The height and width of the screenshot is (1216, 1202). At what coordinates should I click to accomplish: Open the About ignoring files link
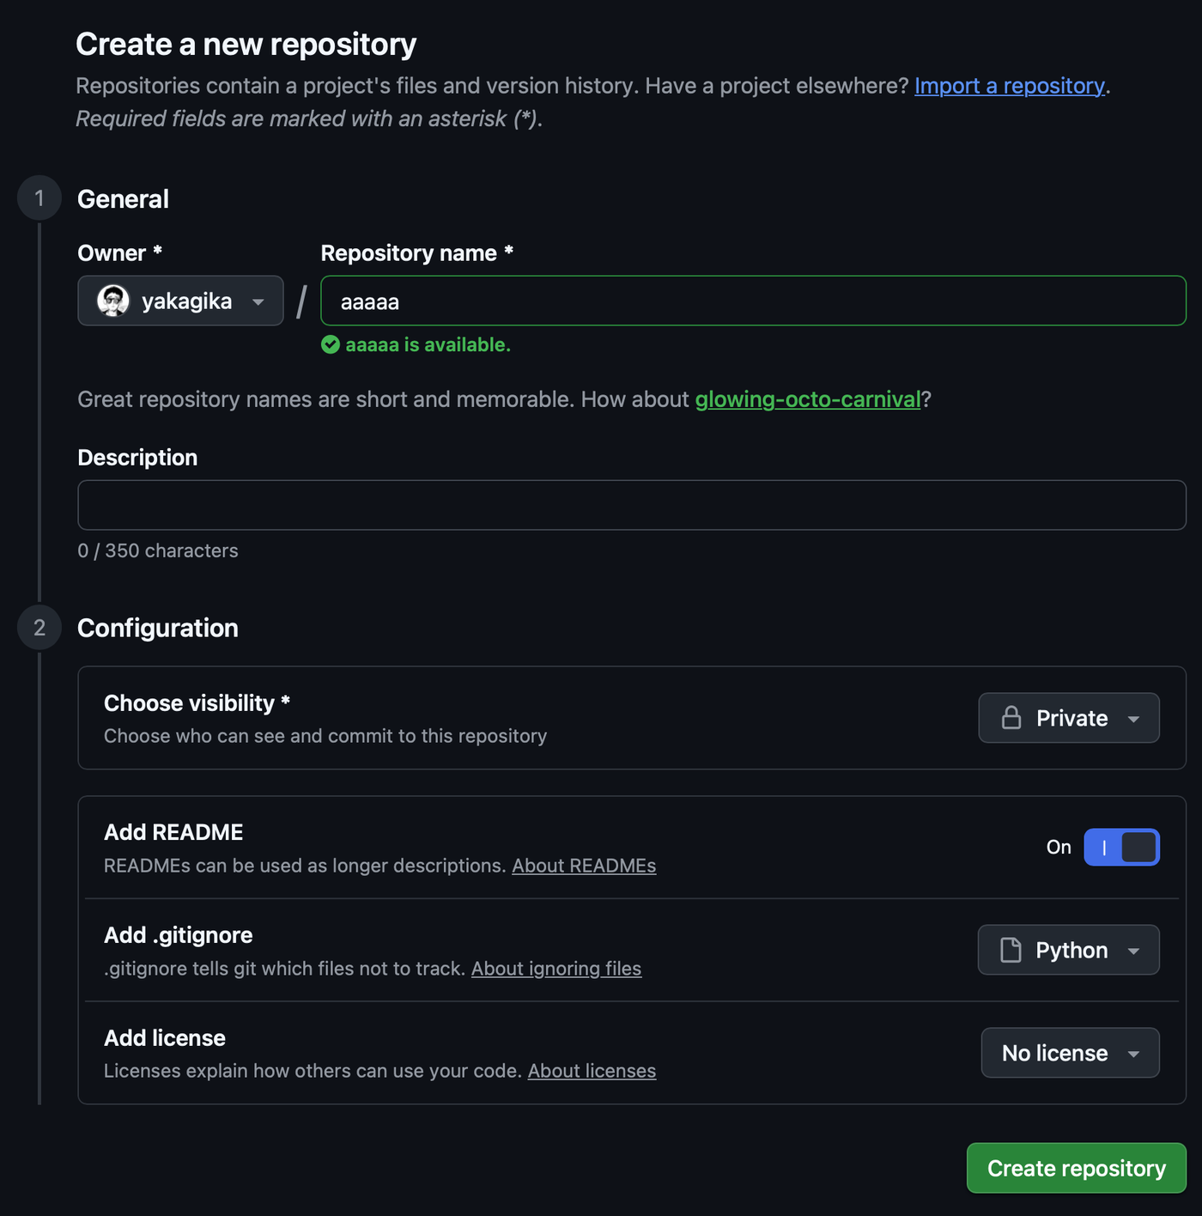coord(556,969)
